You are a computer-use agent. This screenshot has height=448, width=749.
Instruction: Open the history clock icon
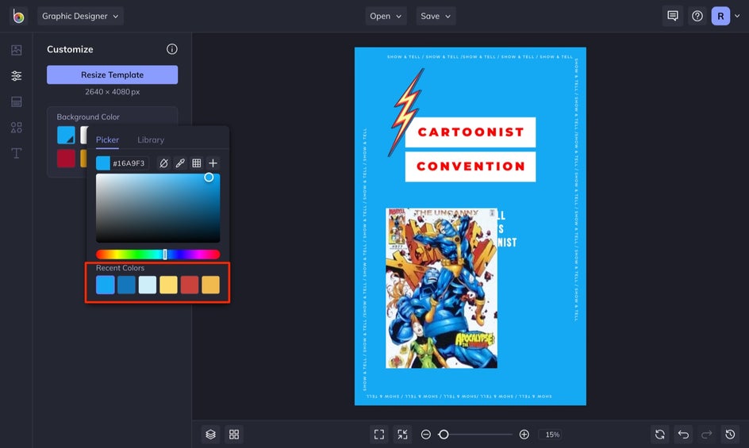[731, 435]
